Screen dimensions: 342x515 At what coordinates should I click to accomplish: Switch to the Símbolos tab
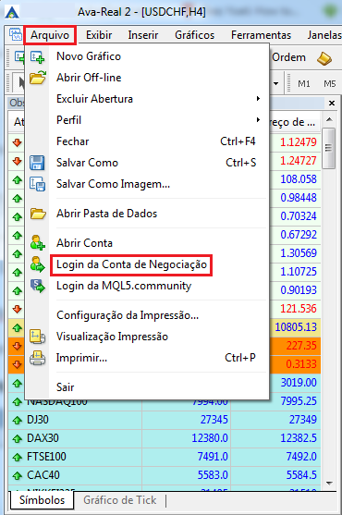(42, 500)
